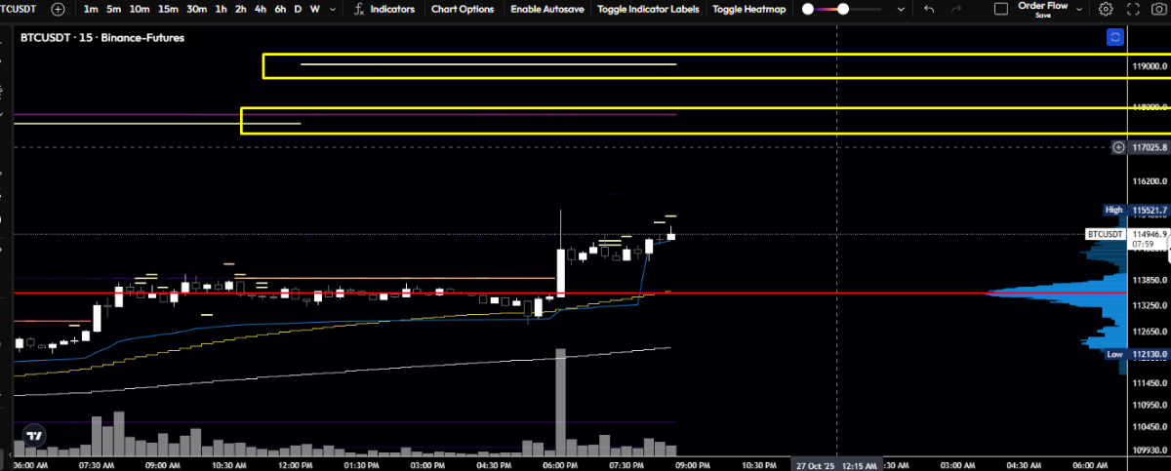The height and width of the screenshot is (471, 1171).
Task: Check the layout box beside Order Flow
Action: 1000,9
